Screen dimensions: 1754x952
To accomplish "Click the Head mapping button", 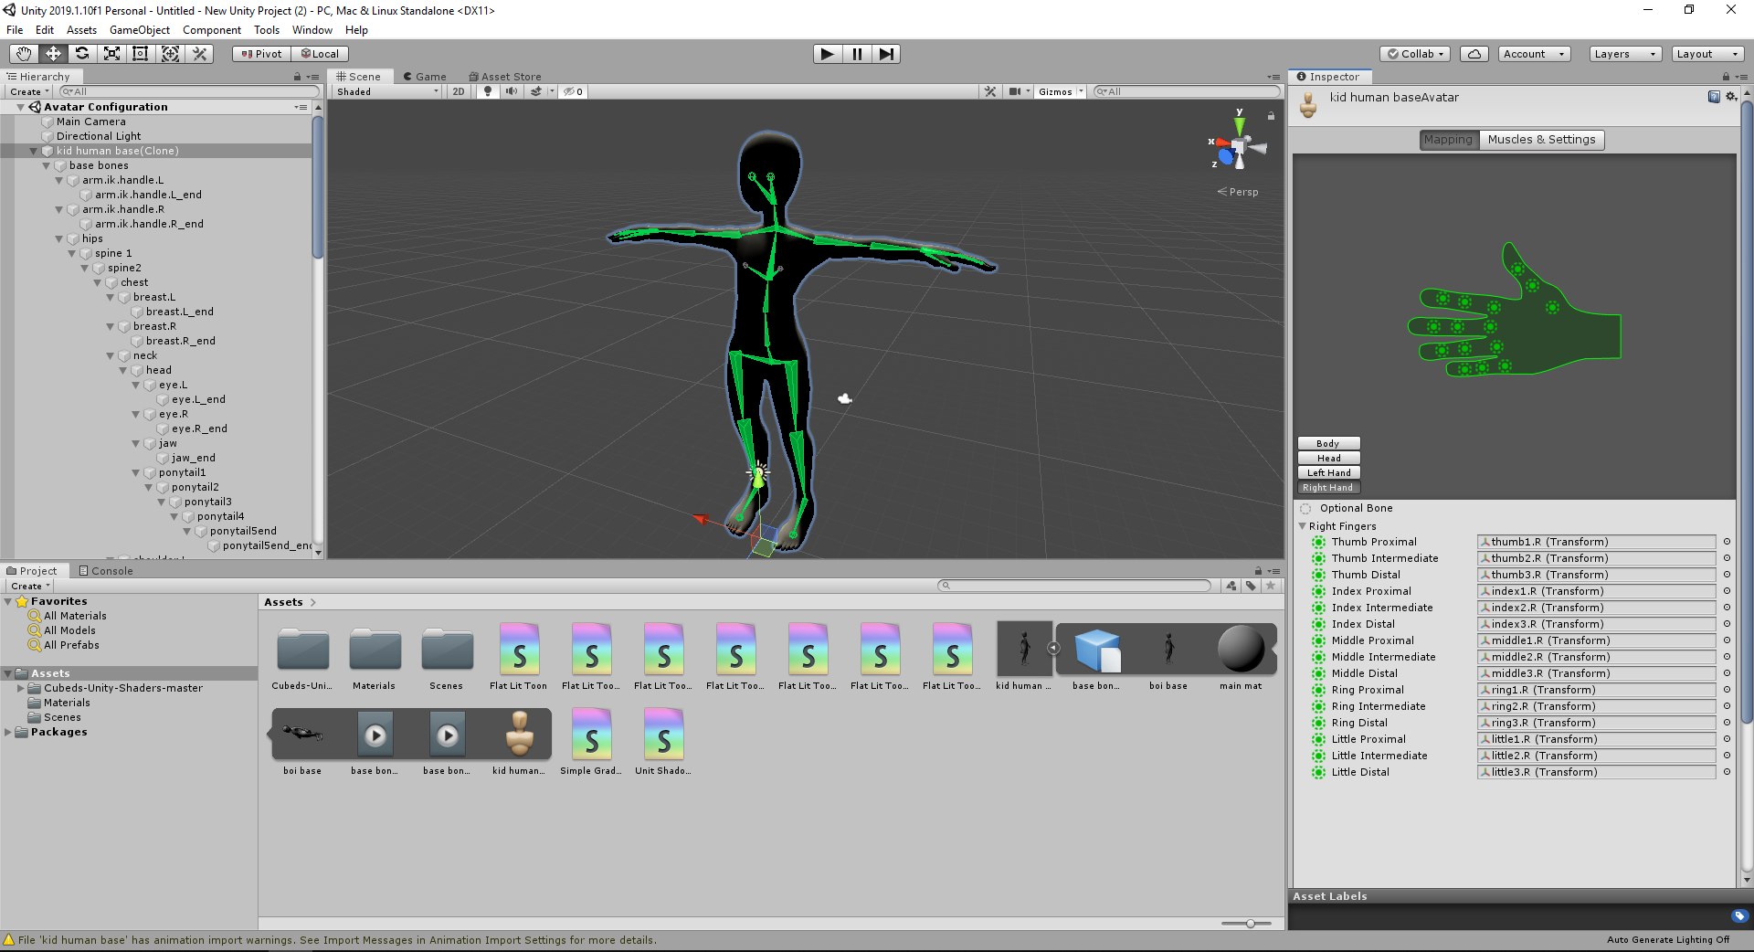I will pos(1328,458).
